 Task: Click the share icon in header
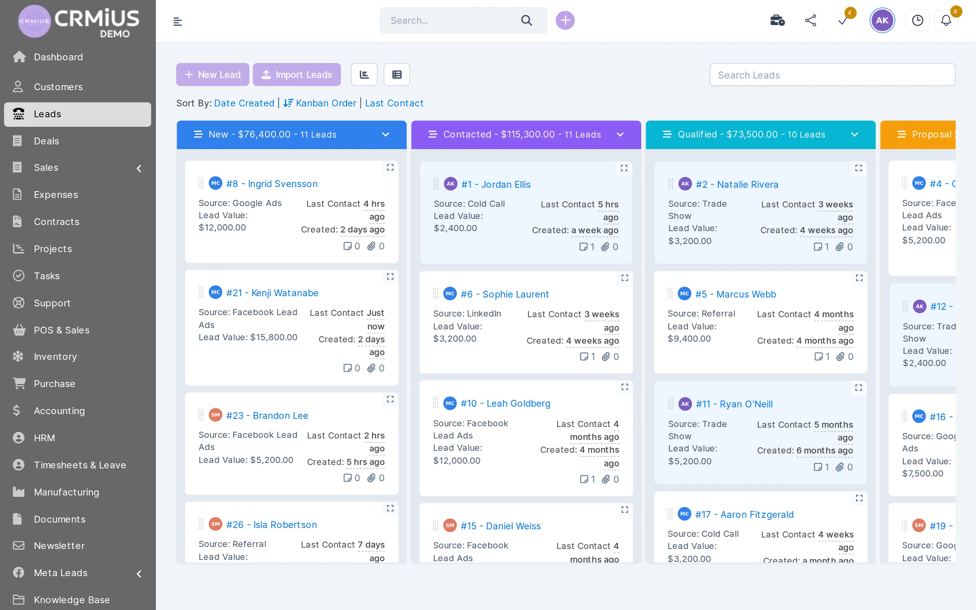(811, 20)
